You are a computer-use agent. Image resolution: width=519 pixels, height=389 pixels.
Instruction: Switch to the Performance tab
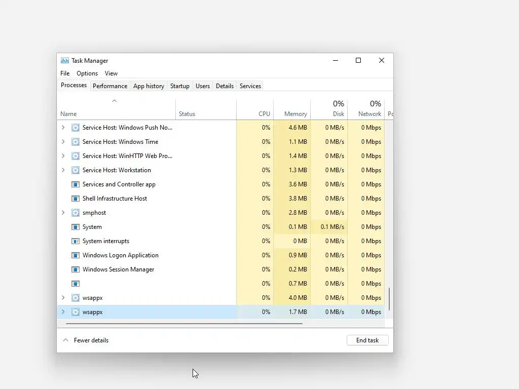point(110,86)
